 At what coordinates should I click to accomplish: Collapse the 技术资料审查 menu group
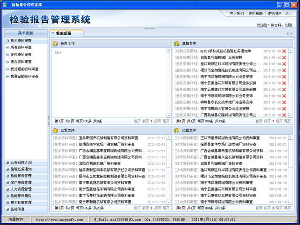coord(7,41)
